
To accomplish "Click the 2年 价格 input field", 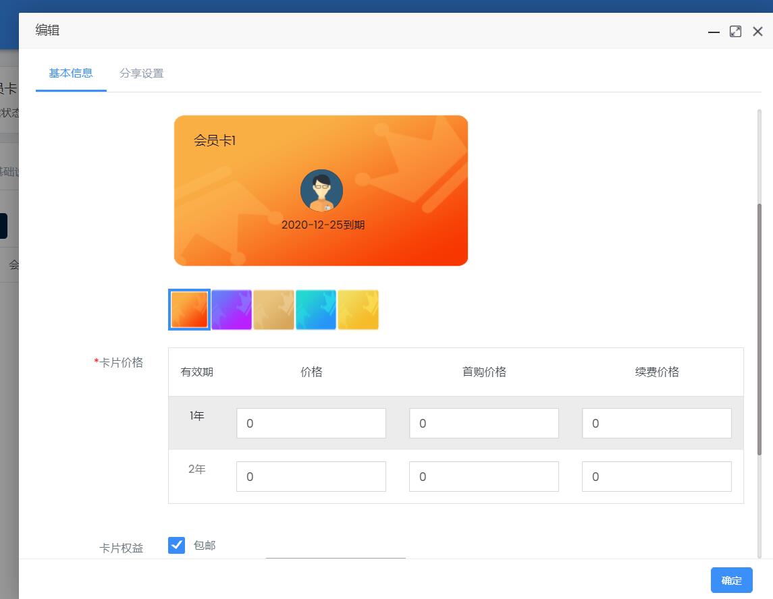I will pos(311,476).
